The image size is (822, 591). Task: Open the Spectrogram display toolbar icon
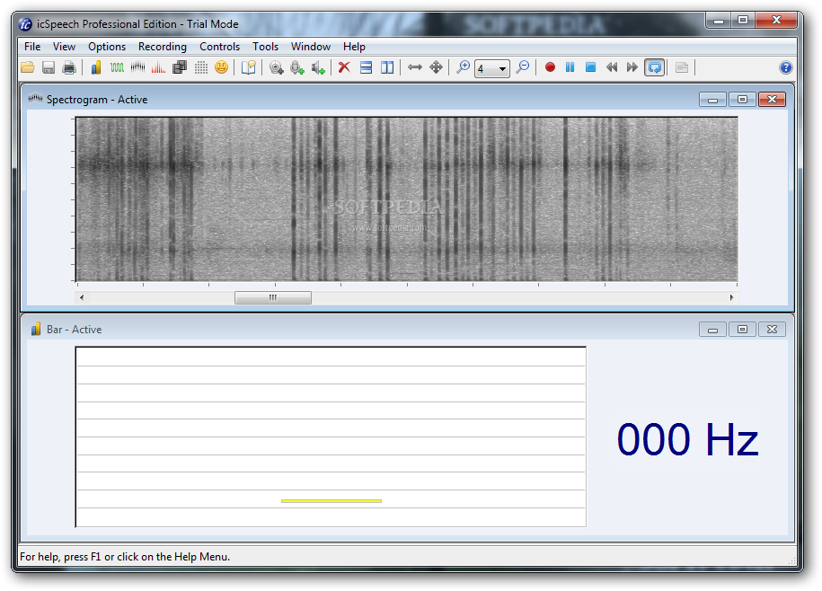coord(137,67)
